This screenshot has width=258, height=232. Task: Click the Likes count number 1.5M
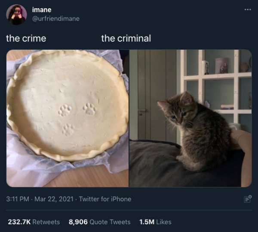[147, 222]
